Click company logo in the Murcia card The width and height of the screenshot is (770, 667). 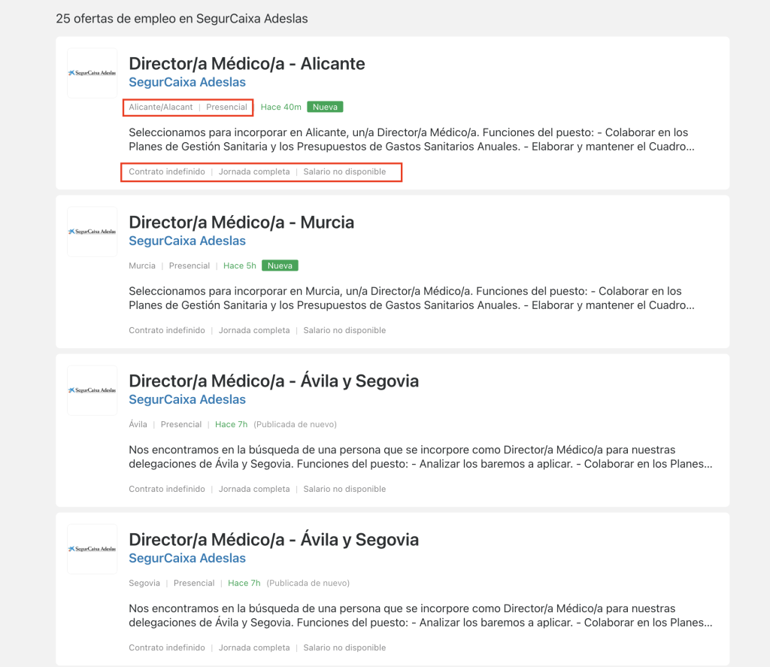[92, 232]
